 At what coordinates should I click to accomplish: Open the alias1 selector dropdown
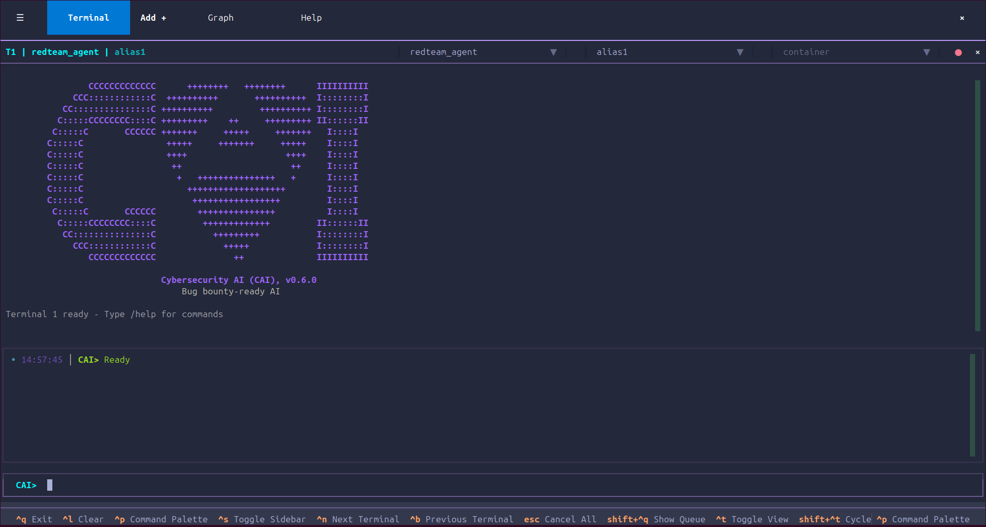[x=669, y=52]
